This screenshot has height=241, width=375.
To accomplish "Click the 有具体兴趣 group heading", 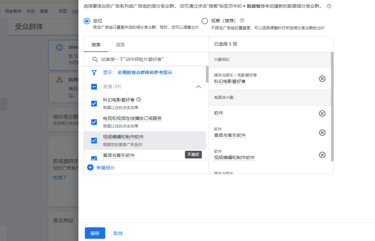I will point(224,98).
